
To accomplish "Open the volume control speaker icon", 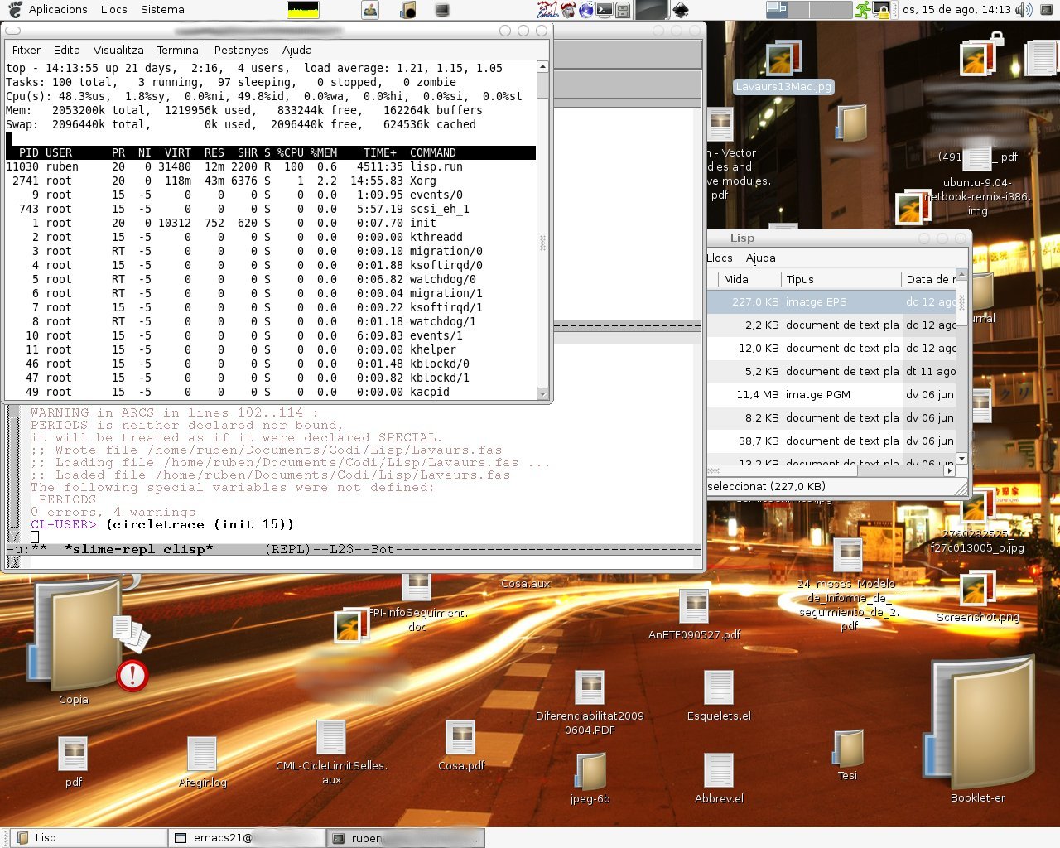I will click(x=1024, y=10).
